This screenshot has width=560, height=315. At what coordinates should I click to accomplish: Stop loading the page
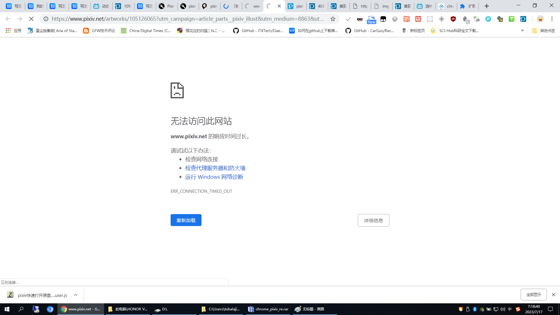[31, 19]
